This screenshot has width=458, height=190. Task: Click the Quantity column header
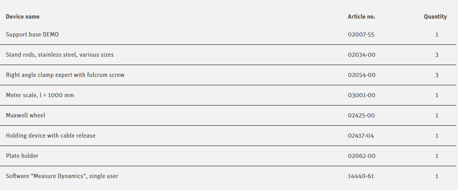click(x=435, y=17)
